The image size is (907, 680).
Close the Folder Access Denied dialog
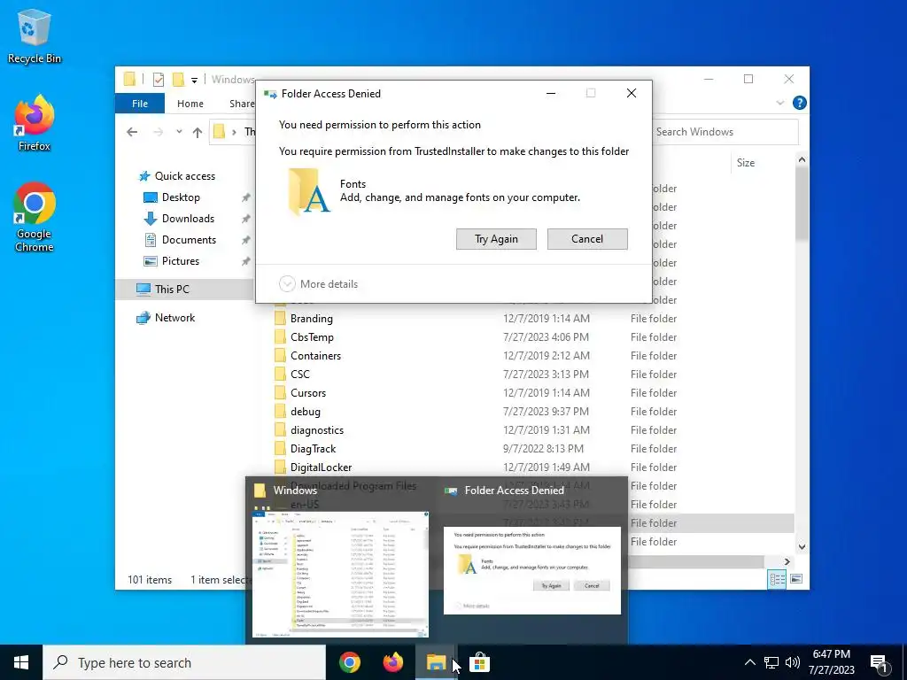point(631,93)
